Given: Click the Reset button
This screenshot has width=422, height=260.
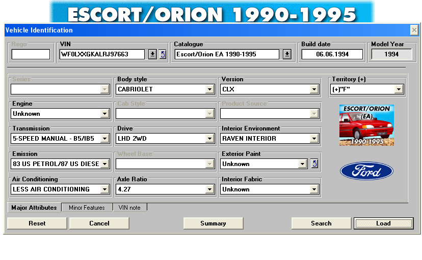Looking at the screenshot, I should point(37,223).
